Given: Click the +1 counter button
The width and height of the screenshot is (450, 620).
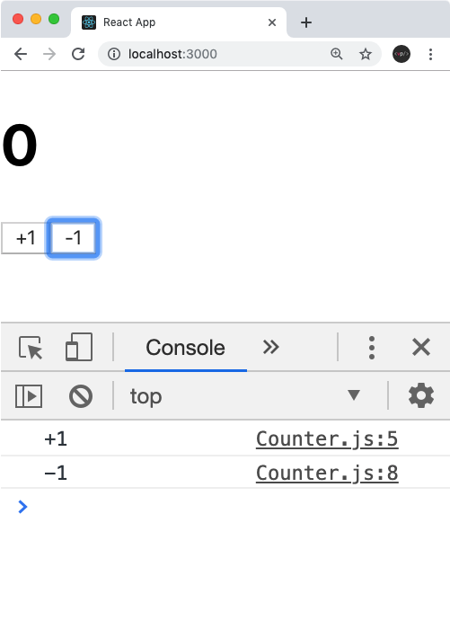Looking at the screenshot, I should coord(24,238).
